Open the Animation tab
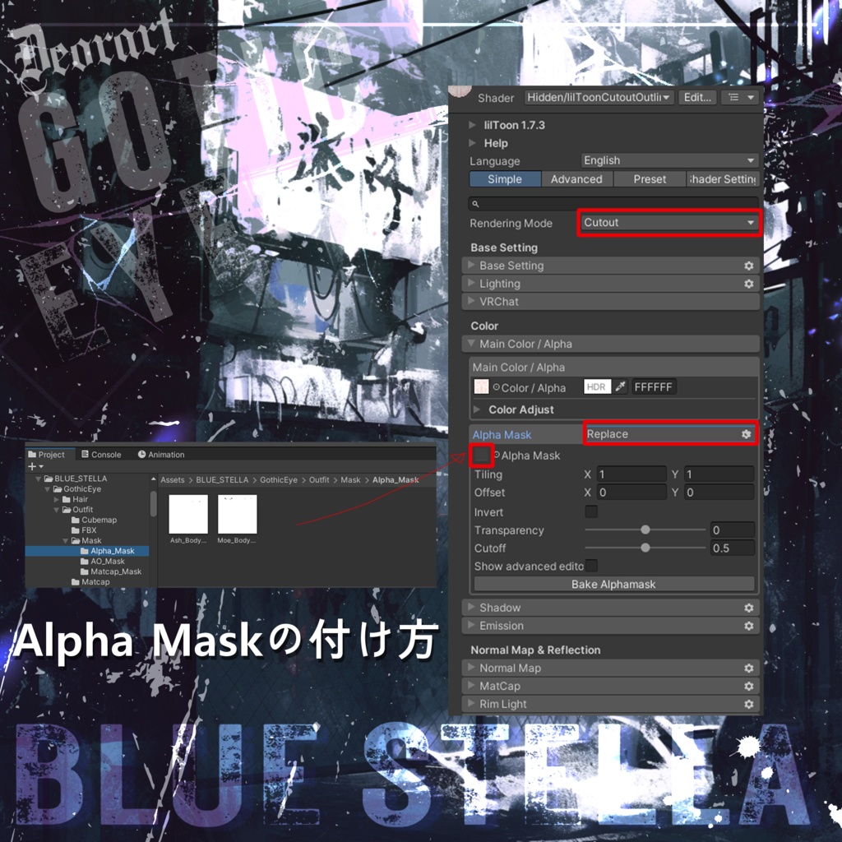842x842 pixels. [161, 454]
